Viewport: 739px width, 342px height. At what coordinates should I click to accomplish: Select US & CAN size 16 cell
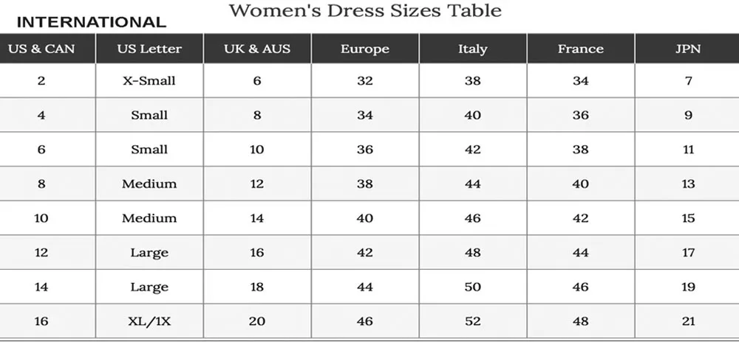click(x=41, y=321)
